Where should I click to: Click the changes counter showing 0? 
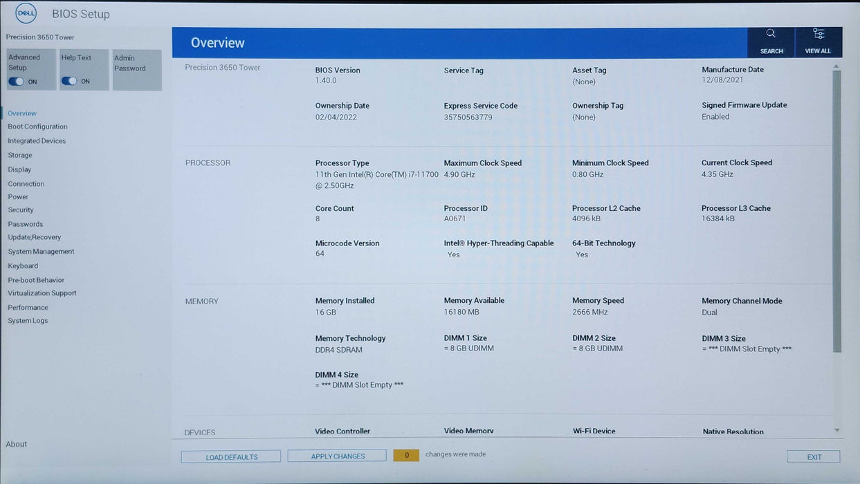coord(406,455)
